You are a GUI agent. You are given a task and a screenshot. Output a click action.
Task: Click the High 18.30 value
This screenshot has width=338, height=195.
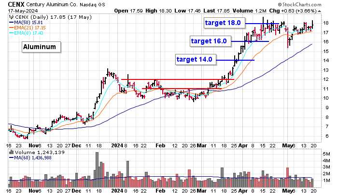pos(158,11)
